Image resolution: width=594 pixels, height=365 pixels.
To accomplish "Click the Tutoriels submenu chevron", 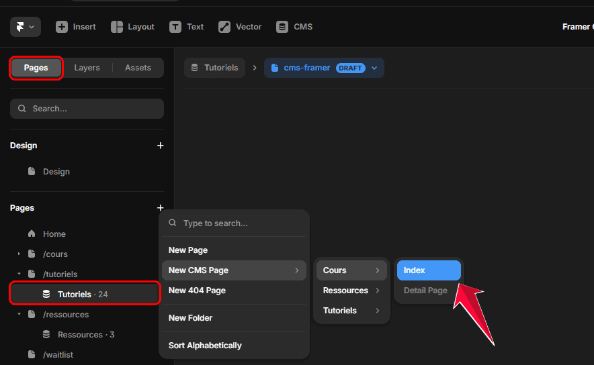I will pos(378,311).
